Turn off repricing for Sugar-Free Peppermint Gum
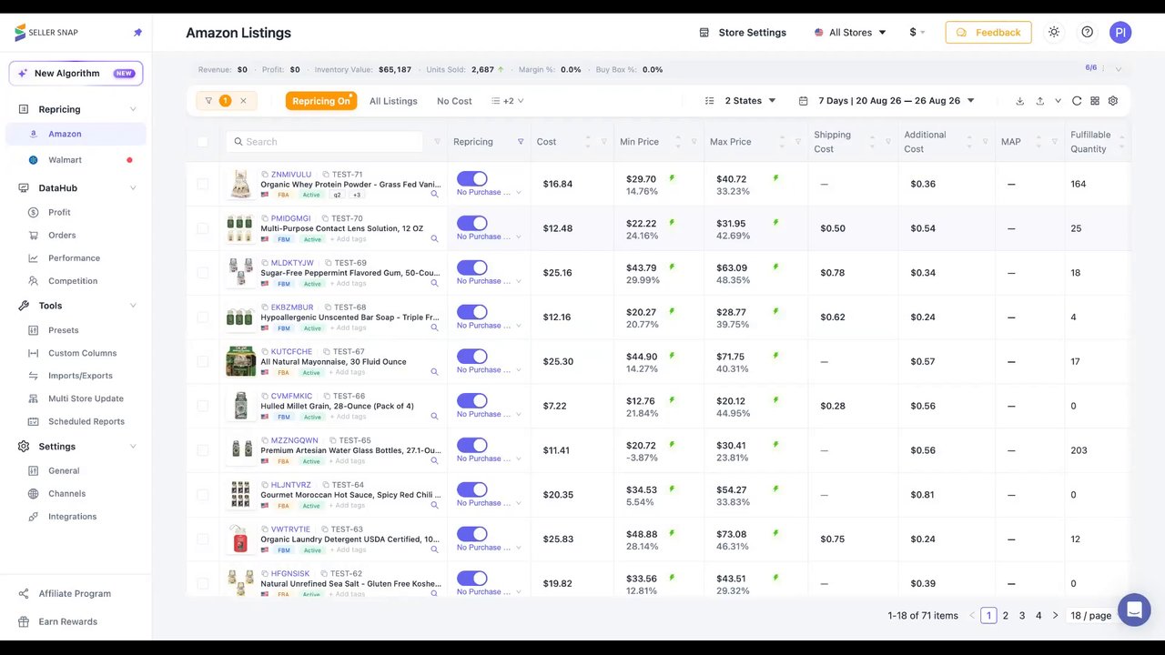The width and height of the screenshot is (1165, 655). (x=471, y=267)
